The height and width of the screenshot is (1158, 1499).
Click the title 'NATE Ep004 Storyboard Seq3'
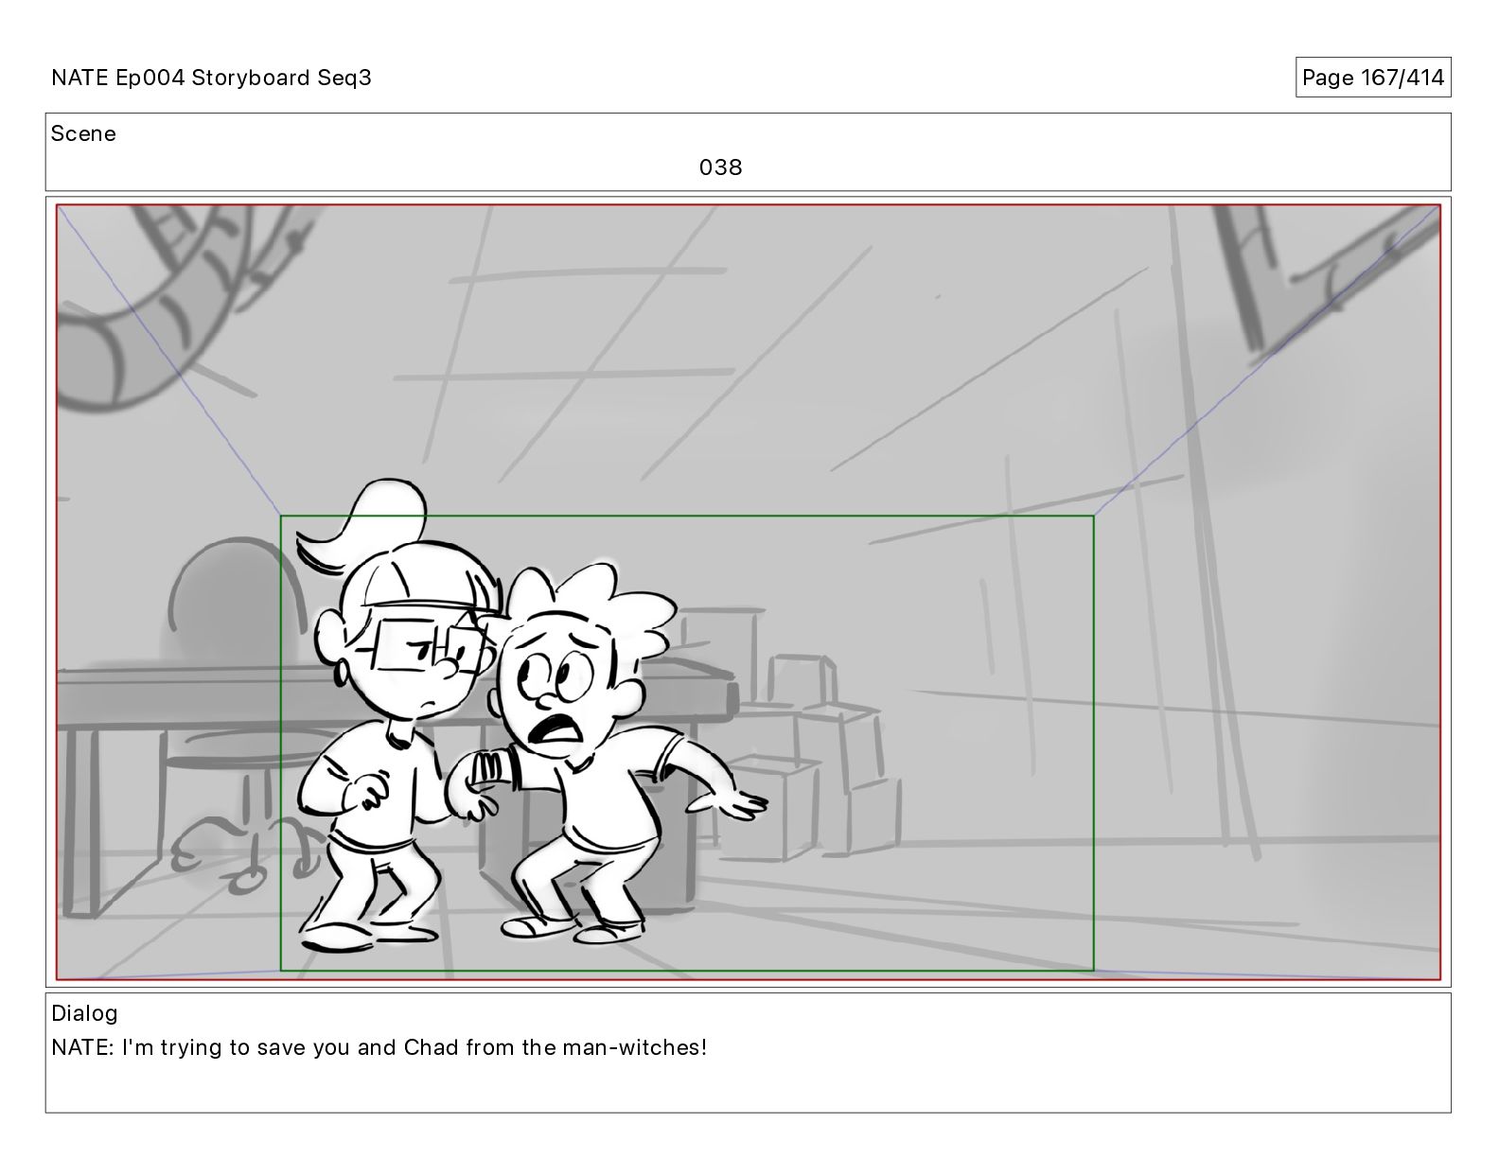tap(211, 78)
